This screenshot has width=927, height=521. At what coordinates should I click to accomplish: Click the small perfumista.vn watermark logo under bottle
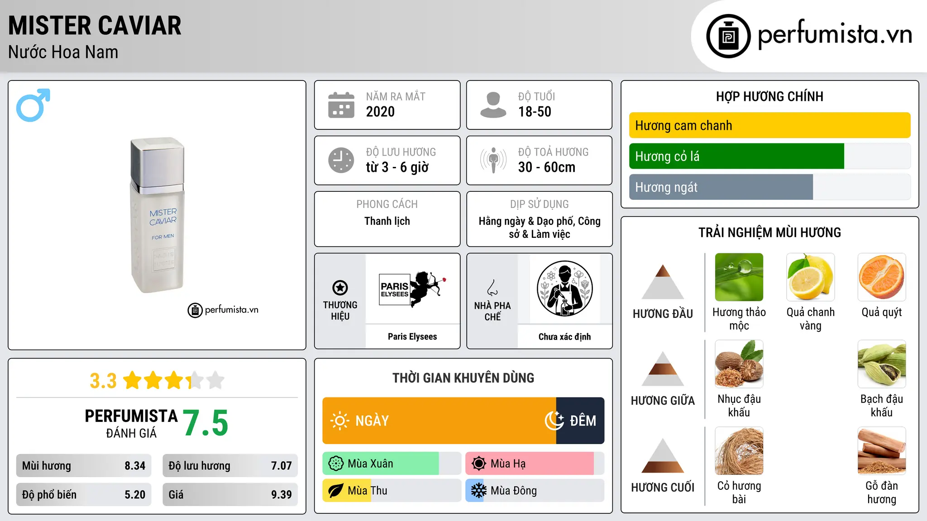click(x=223, y=310)
